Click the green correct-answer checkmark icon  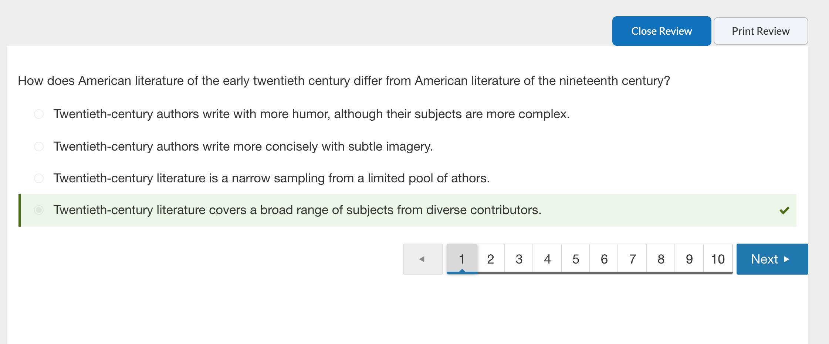pos(784,210)
